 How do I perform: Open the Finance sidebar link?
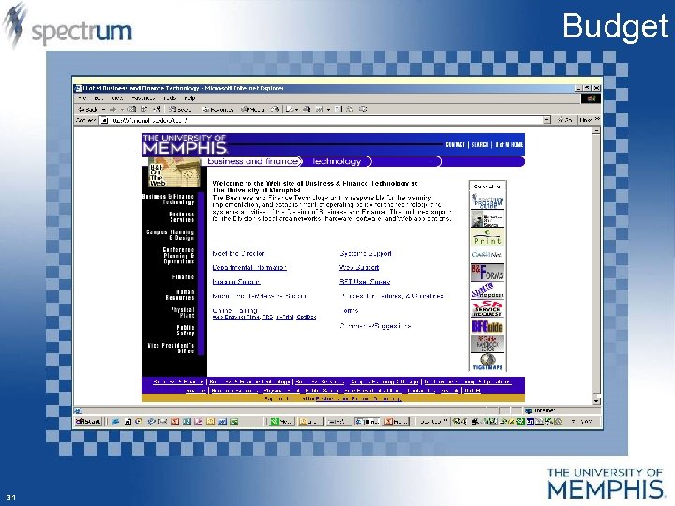[183, 277]
